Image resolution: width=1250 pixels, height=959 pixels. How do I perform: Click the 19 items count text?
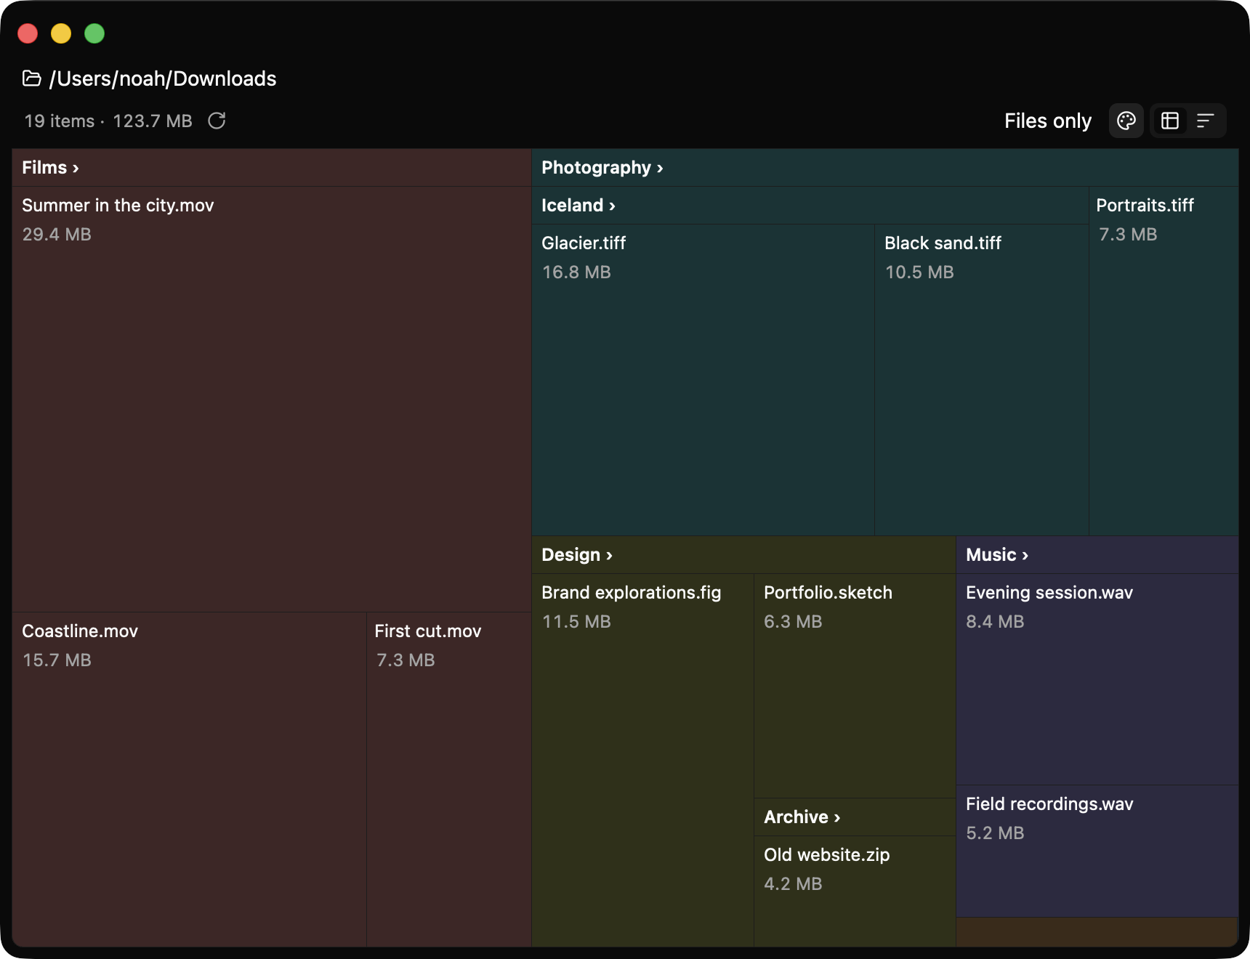(x=60, y=121)
